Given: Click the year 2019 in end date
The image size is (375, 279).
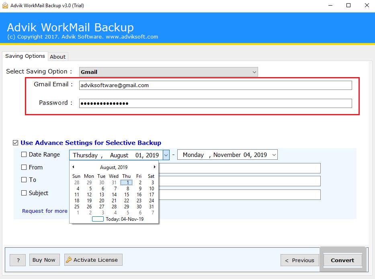Looking at the screenshot, I should [x=260, y=155].
